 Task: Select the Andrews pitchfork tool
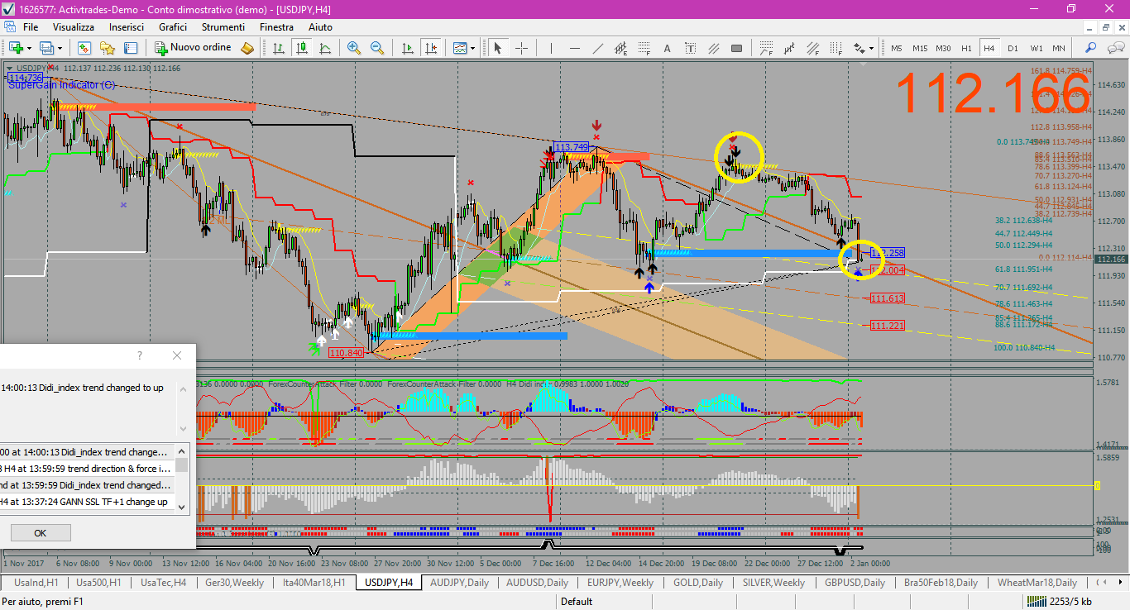(x=790, y=48)
